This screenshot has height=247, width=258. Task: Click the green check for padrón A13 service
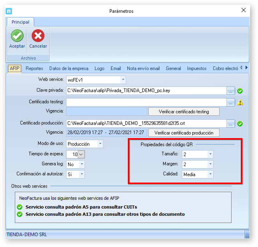pos(20,214)
